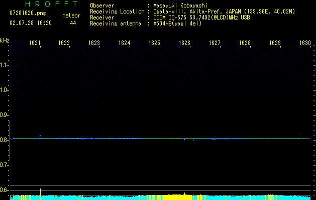Click the A504HB(yagi 4el) antenna value
The width and height of the screenshot is (316, 200).
177,23
